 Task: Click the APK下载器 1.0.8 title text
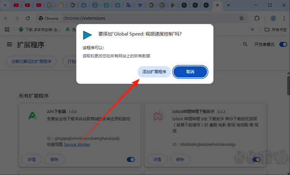(61, 111)
